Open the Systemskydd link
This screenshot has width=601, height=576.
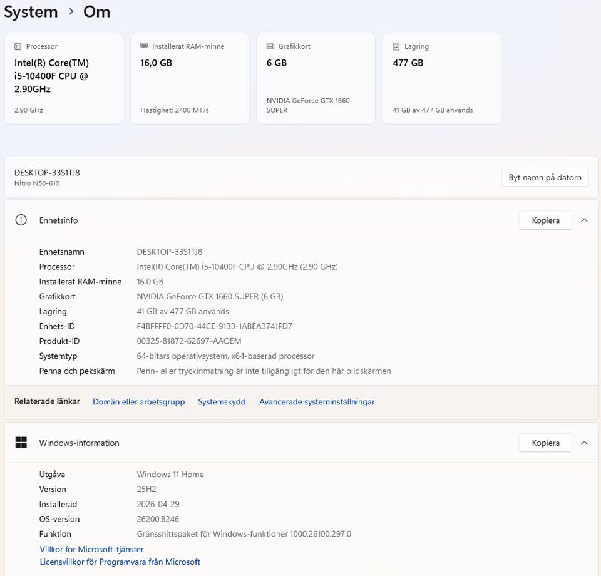point(222,402)
